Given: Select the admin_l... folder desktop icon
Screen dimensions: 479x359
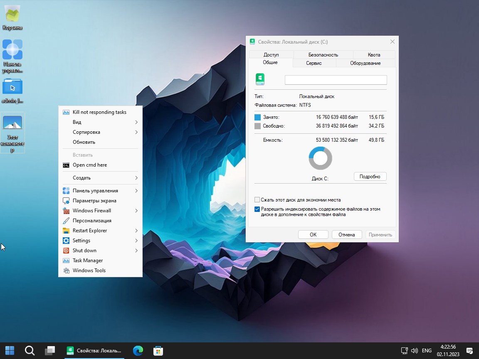Looking at the screenshot, I should tap(12, 91).
